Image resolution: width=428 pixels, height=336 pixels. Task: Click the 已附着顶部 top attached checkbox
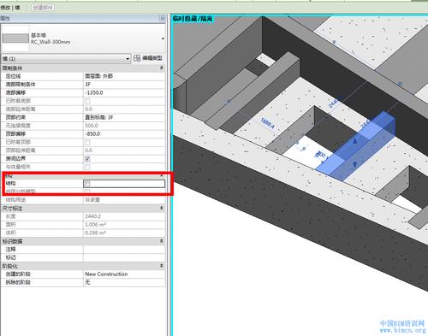[x=87, y=142]
